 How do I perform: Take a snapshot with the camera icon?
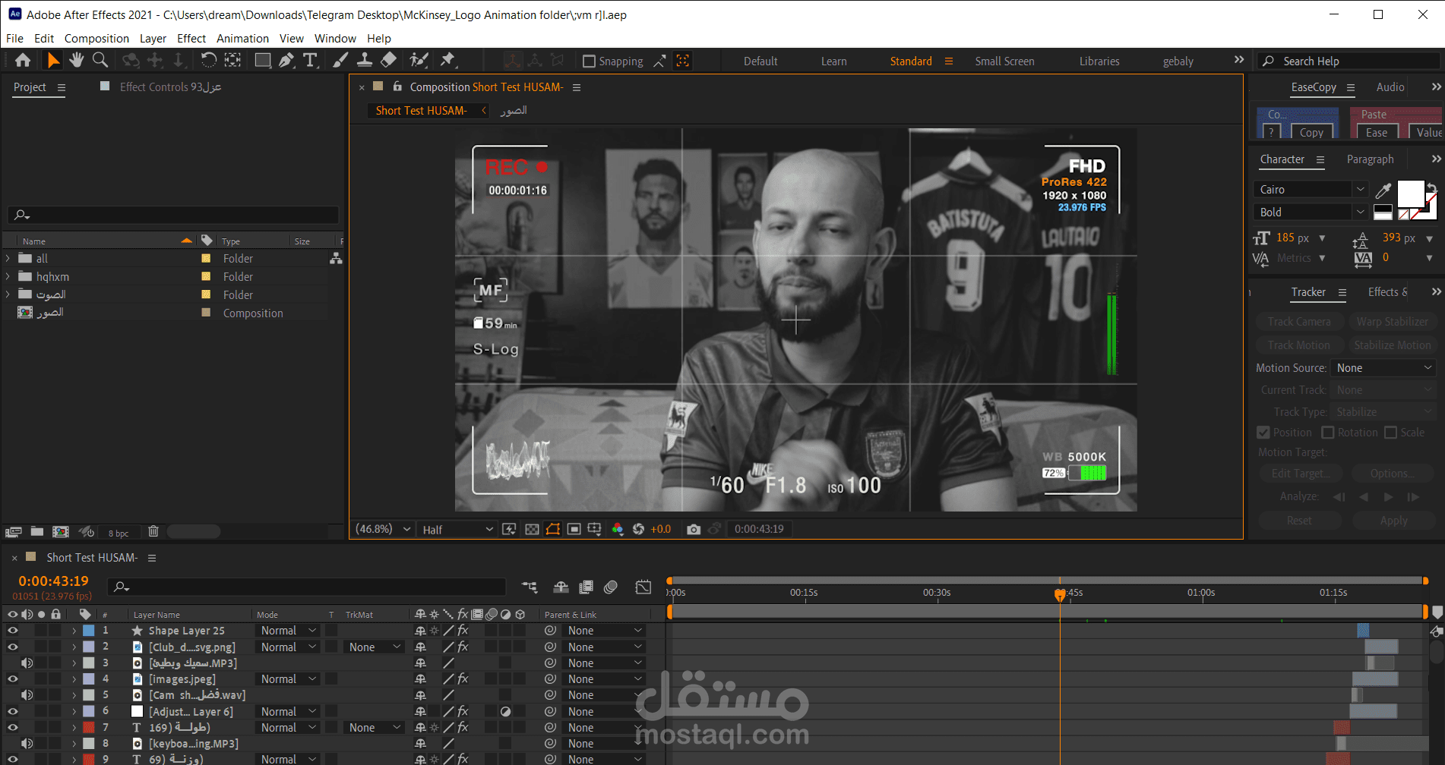point(694,529)
